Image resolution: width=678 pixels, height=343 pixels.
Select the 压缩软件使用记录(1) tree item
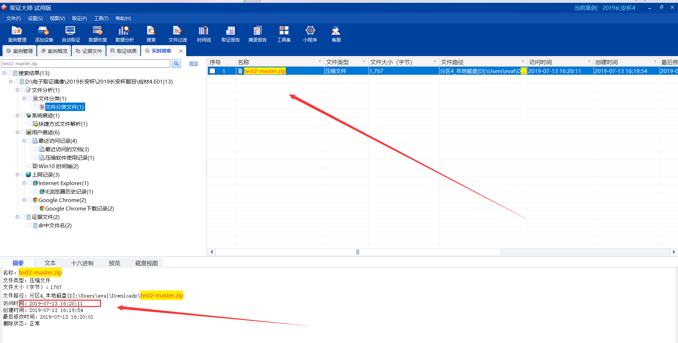[x=70, y=158]
